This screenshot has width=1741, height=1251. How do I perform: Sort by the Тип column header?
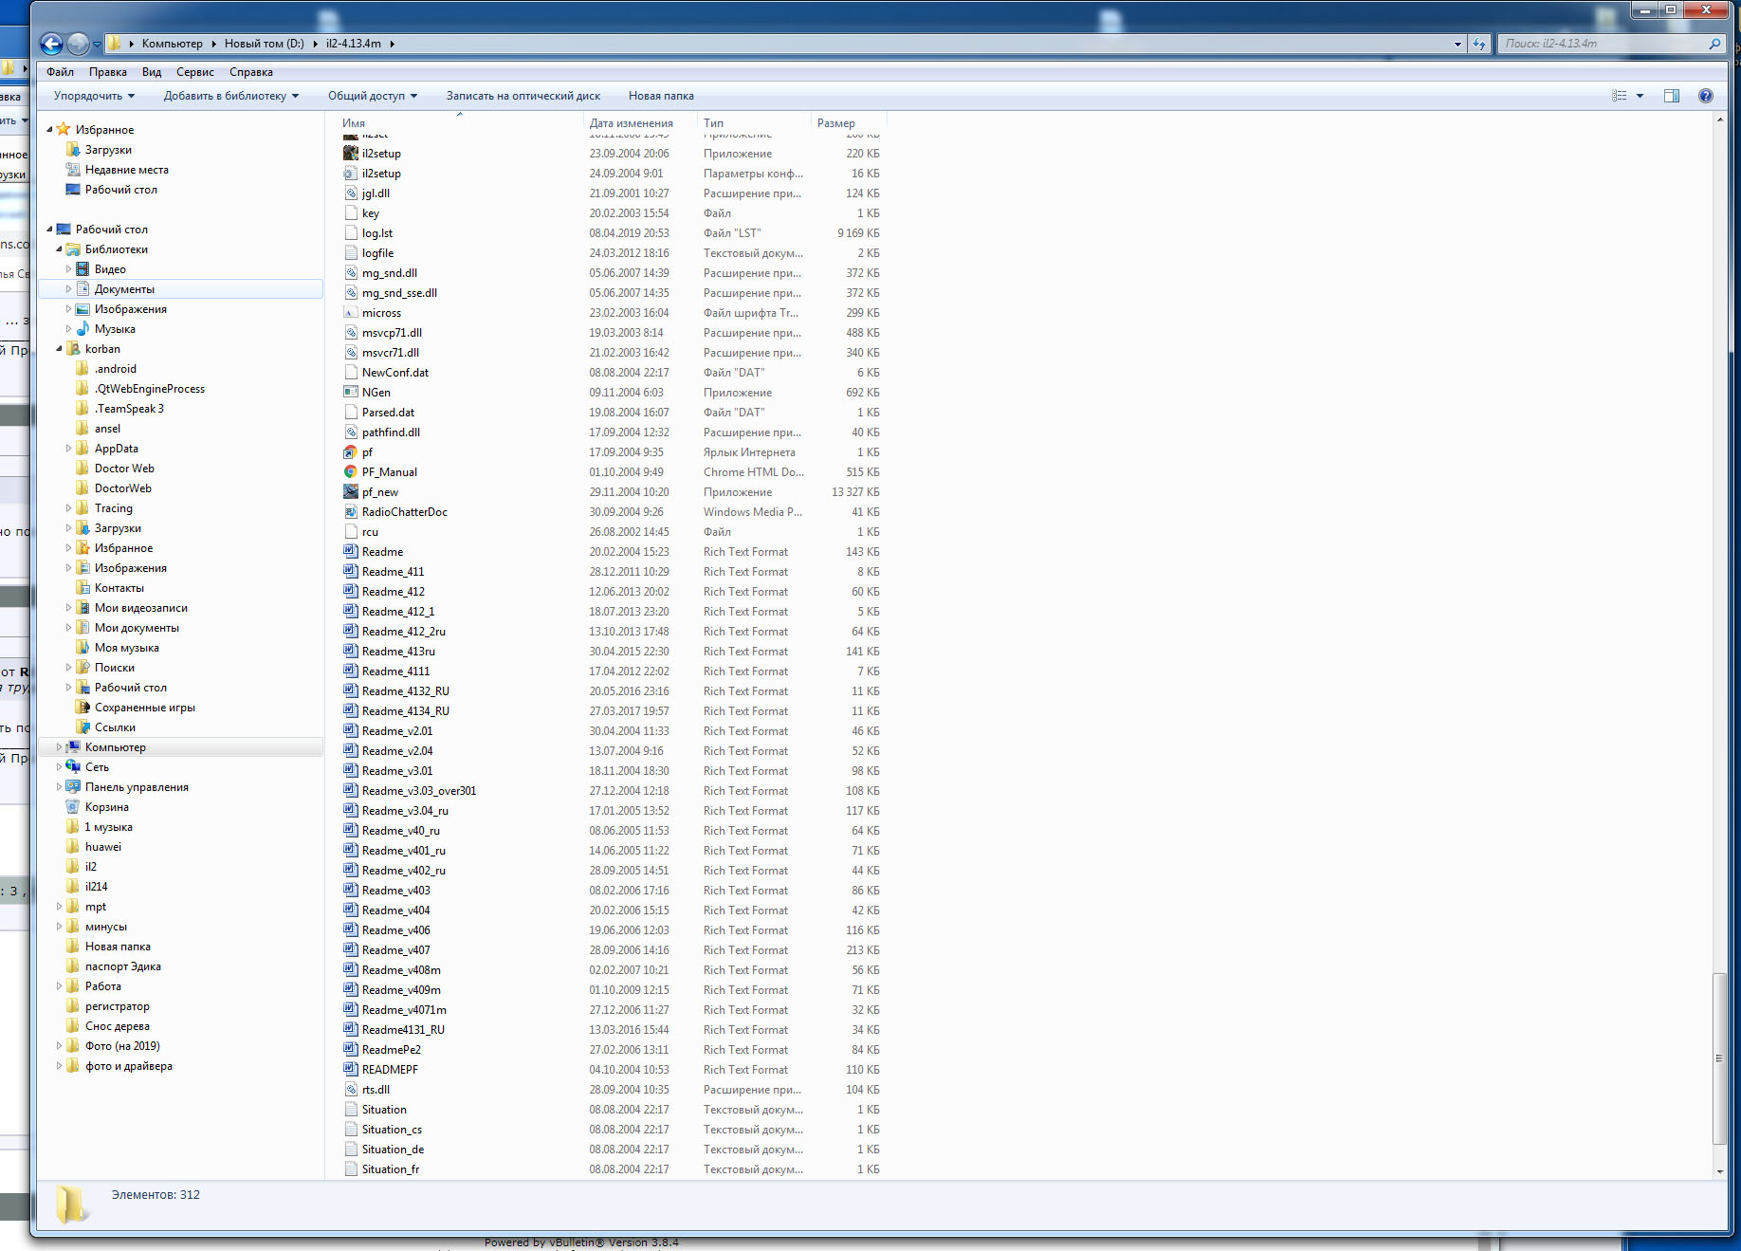(754, 123)
